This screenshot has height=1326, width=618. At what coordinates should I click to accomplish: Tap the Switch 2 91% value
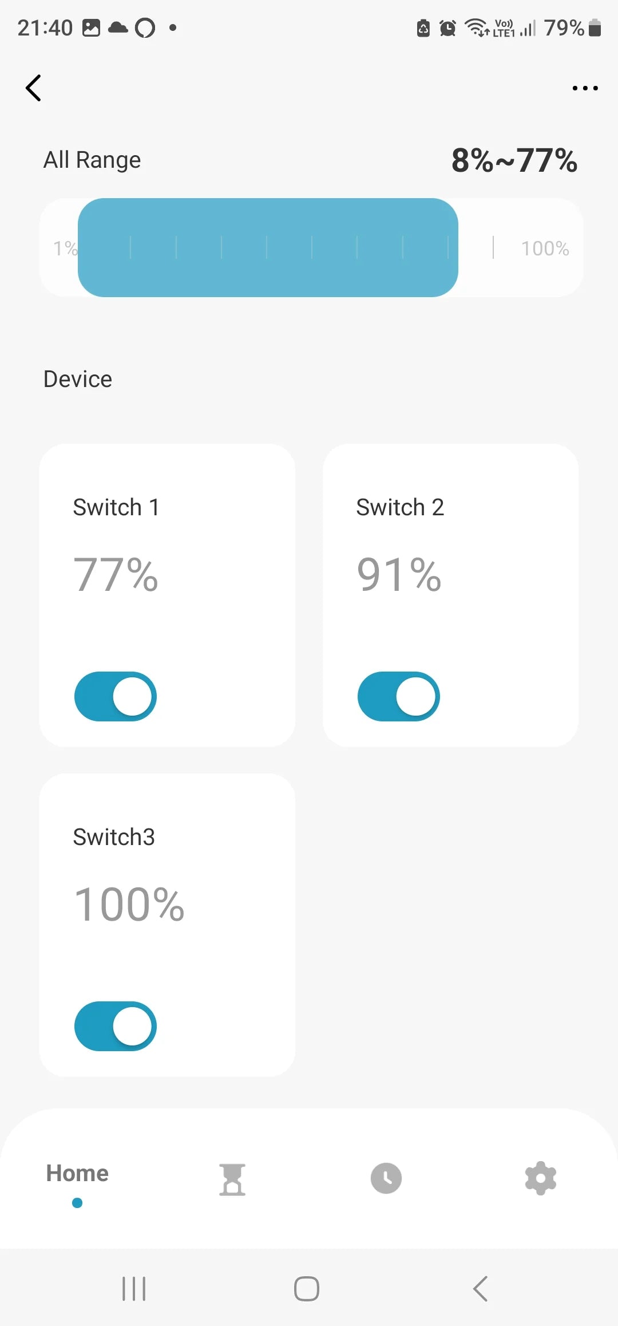[399, 575]
